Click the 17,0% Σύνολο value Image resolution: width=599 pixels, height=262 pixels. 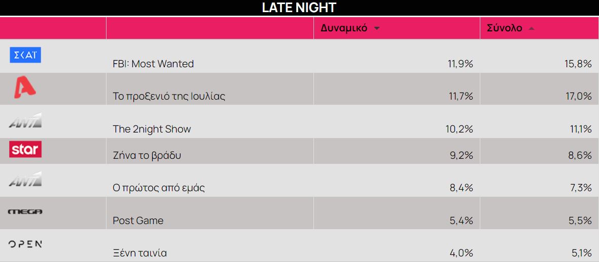point(580,97)
